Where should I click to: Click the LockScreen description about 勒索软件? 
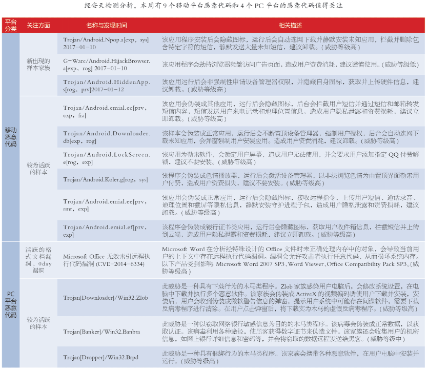[x=291, y=158]
